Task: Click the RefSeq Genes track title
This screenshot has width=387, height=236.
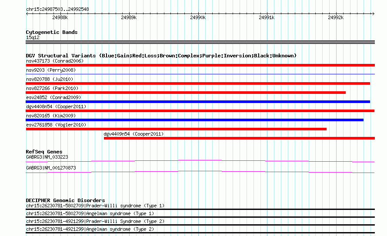Action: tap(44, 152)
